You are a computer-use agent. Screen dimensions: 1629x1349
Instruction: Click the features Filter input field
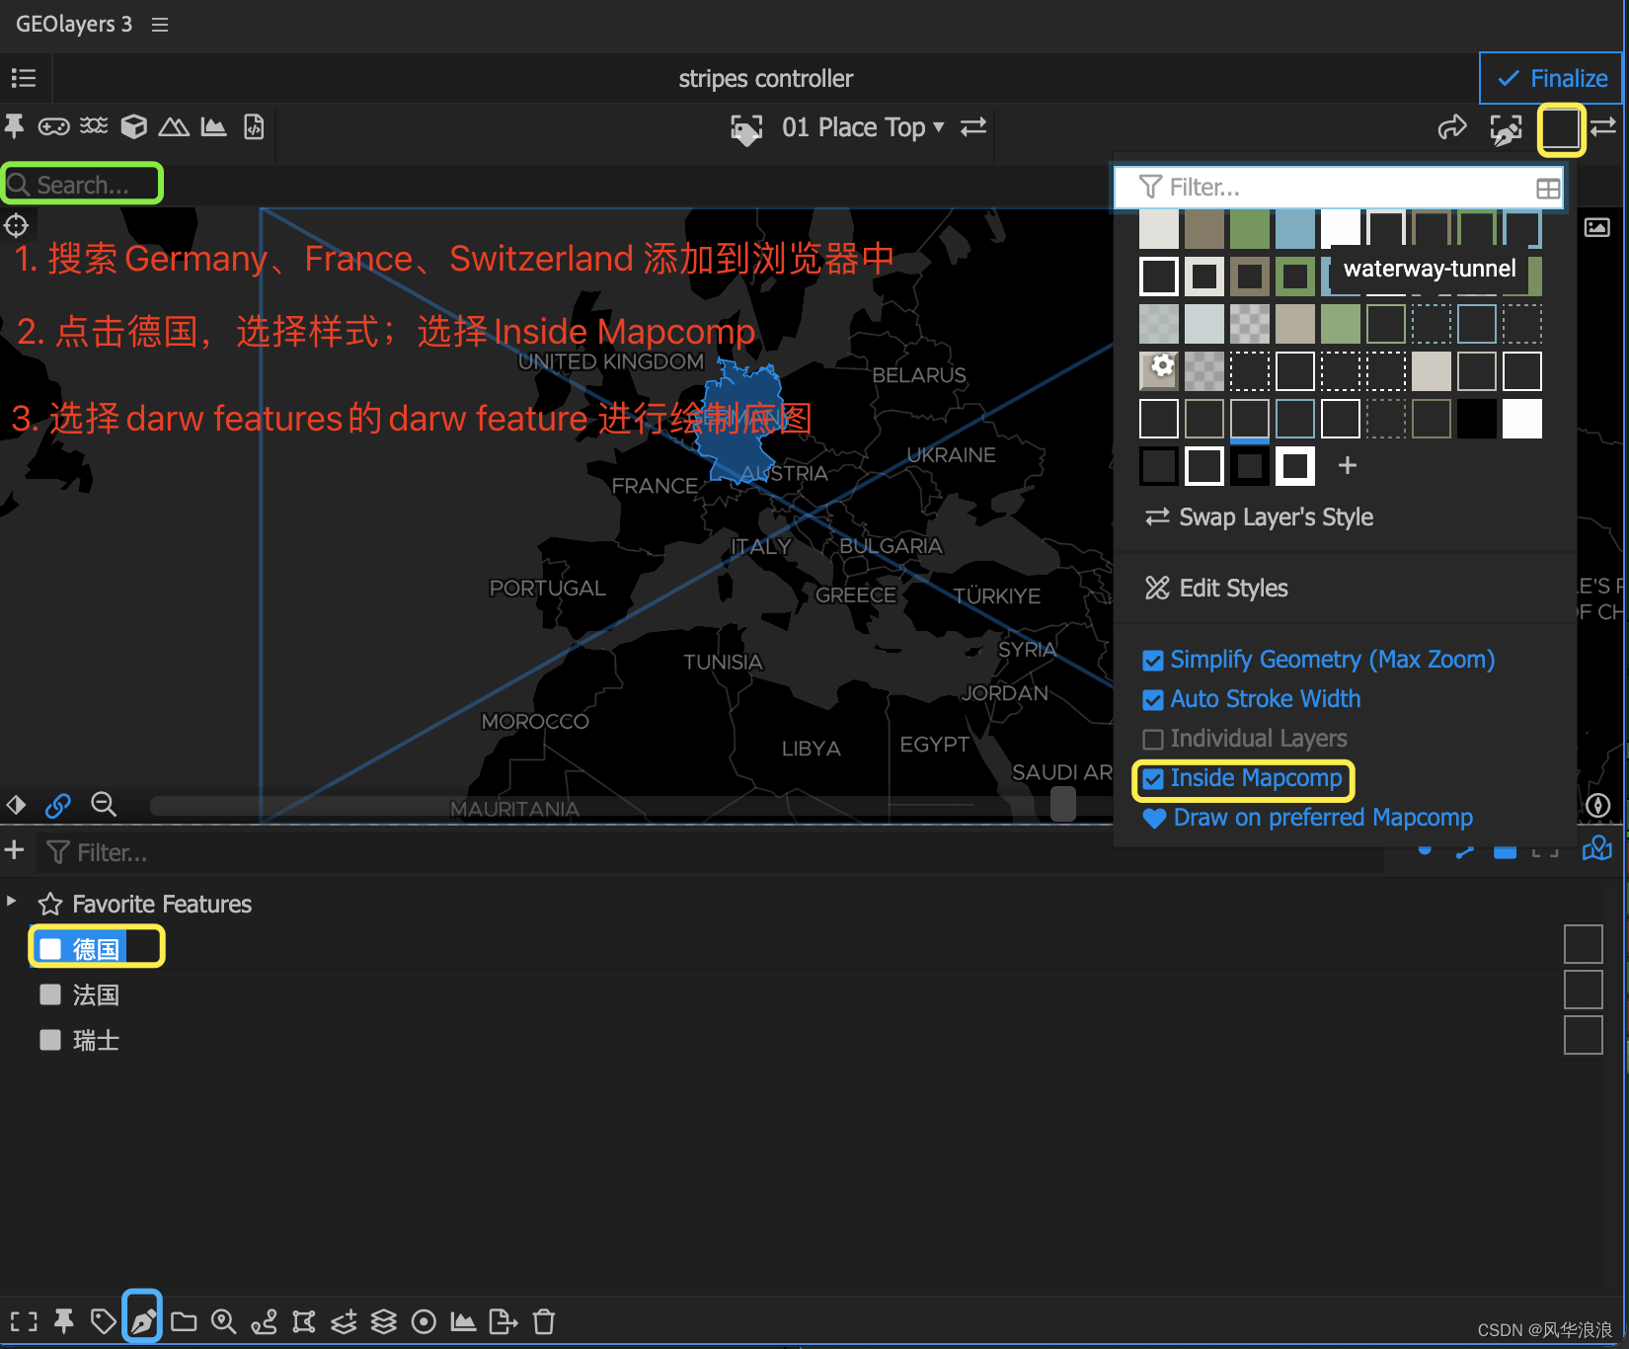(709, 852)
